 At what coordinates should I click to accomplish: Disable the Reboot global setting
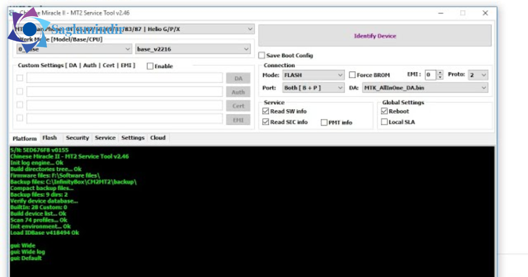[384, 111]
